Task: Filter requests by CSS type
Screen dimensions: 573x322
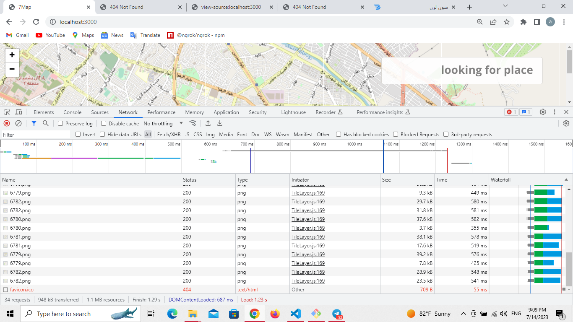Action: (x=198, y=134)
